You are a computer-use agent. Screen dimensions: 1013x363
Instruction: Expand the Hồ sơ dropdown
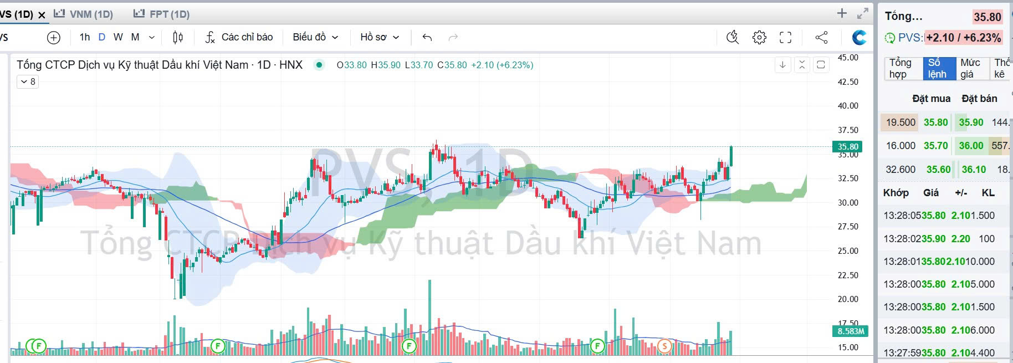click(x=380, y=37)
